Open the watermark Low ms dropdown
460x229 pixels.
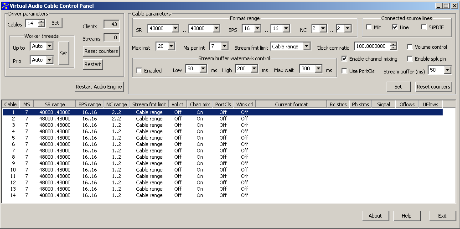pos(204,69)
